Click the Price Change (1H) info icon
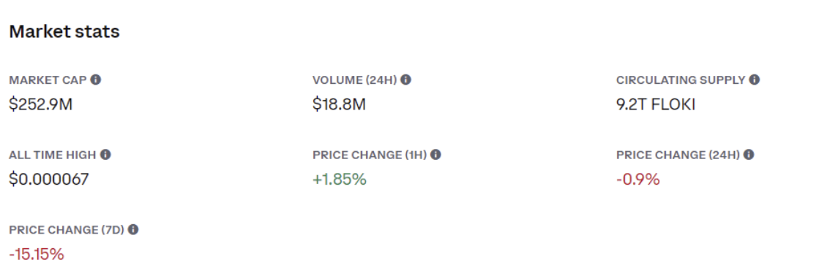Image resolution: width=827 pixels, height=273 pixels. click(435, 155)
